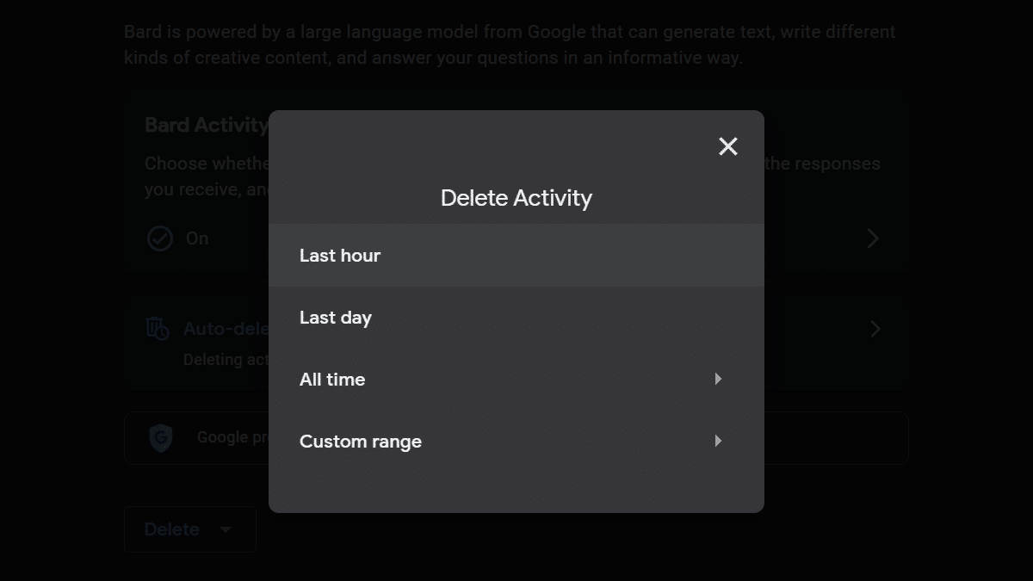Expand the arrow next to All time
1033x581 pixels.
(x=718, y=379)
